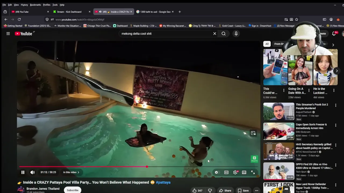Screen dimensions: 344x193
Task: Open the 'This Streamer's Prank' thumbnail
Action: point(279,111)
